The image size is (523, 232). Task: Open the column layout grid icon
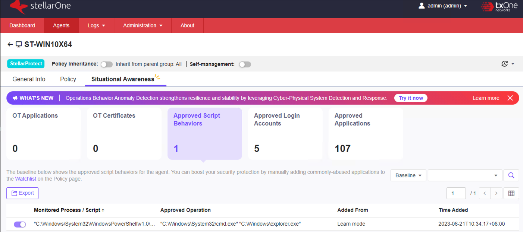point(511,193)
